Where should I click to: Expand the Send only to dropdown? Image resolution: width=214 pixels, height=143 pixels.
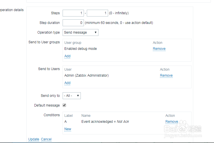coord(72,96)
